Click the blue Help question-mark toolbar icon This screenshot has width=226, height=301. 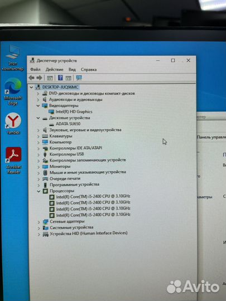tap(60, 77)
